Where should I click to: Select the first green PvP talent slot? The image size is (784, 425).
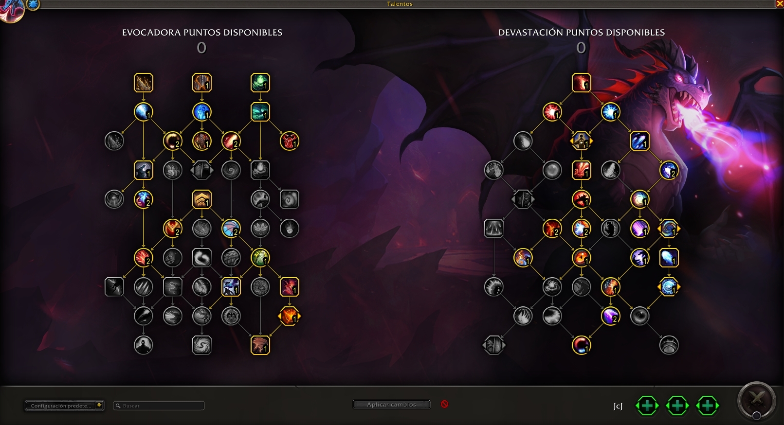(647, 406)
